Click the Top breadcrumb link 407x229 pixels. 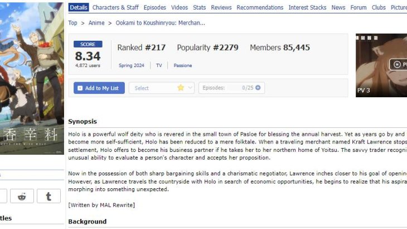point(72,23)
